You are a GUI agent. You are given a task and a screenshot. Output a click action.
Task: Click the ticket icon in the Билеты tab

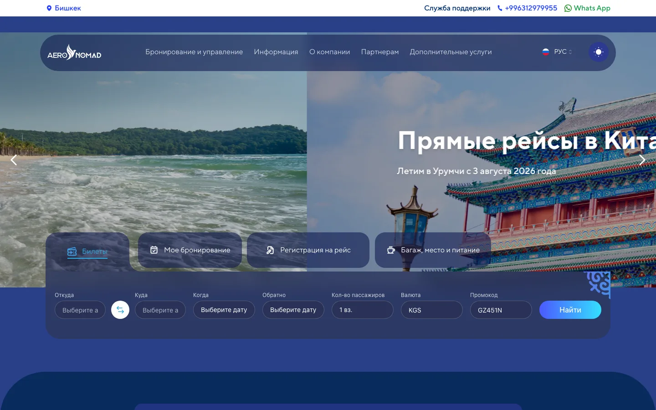click(72, 251)
